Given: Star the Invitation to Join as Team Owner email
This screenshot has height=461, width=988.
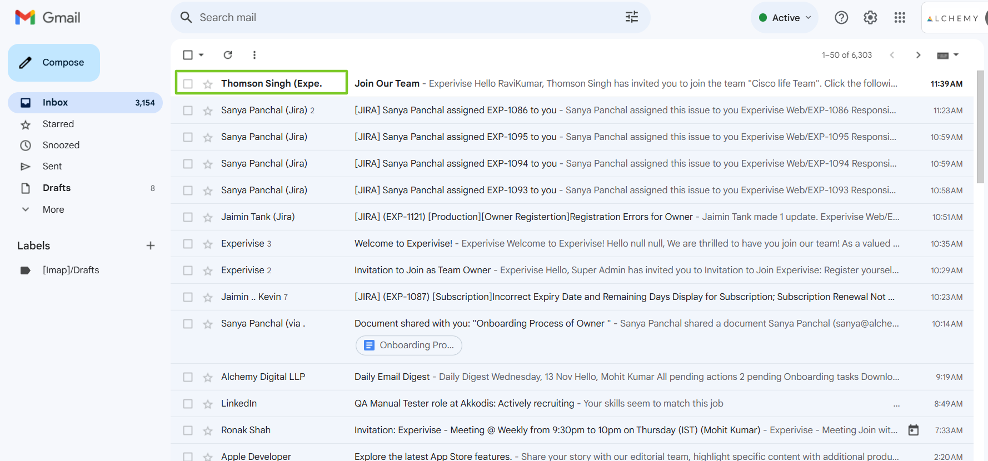Looking at the screenshot, I should 208,270.
